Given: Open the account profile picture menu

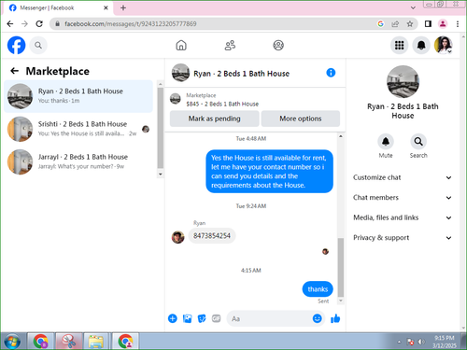Looking at the screenshot, I should pyautogui.click(x=443, y=46).
